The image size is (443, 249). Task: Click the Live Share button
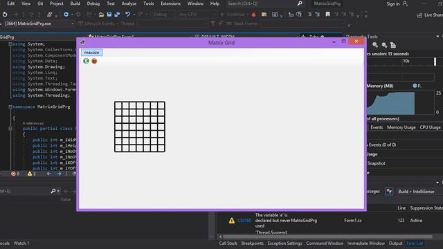click(x=430, y=15)
